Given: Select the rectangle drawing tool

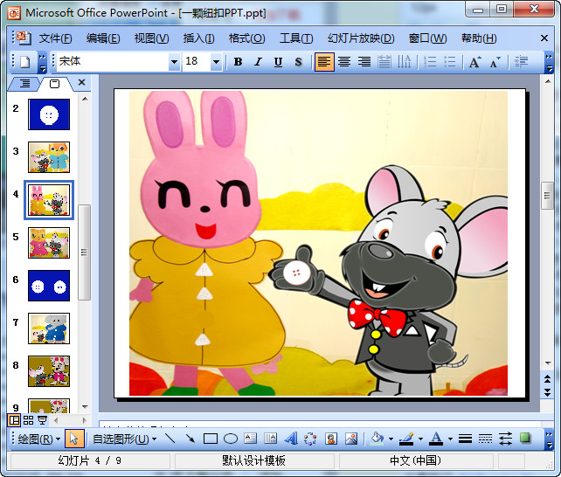Looking at the screenshot, I should (211, 439).
